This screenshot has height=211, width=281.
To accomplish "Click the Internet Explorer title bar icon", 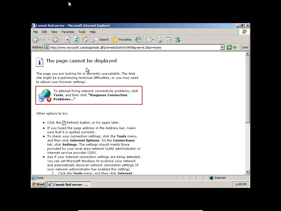I will pos(33,26).
